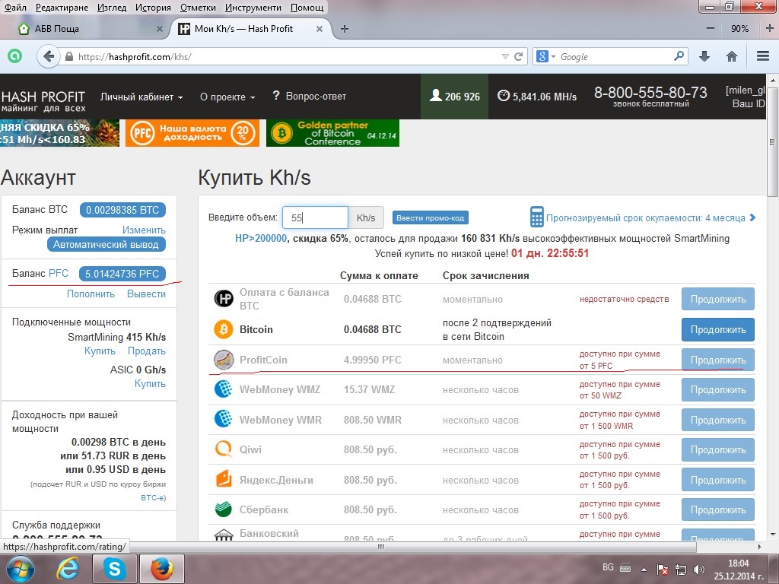This screenshot has width=779, height=584.
Task: Open the Файл menu
Action: click(x=15, y=8)
